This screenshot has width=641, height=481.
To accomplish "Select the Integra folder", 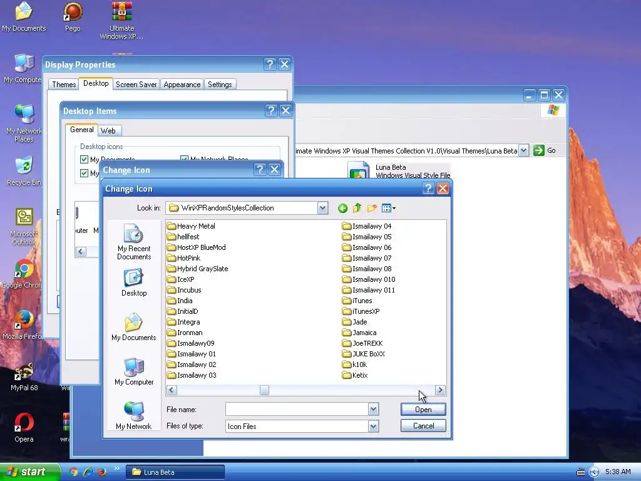I will 183,322.
